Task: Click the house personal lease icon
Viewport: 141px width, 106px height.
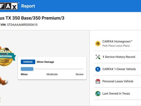Action: click(x=98, y=81)
